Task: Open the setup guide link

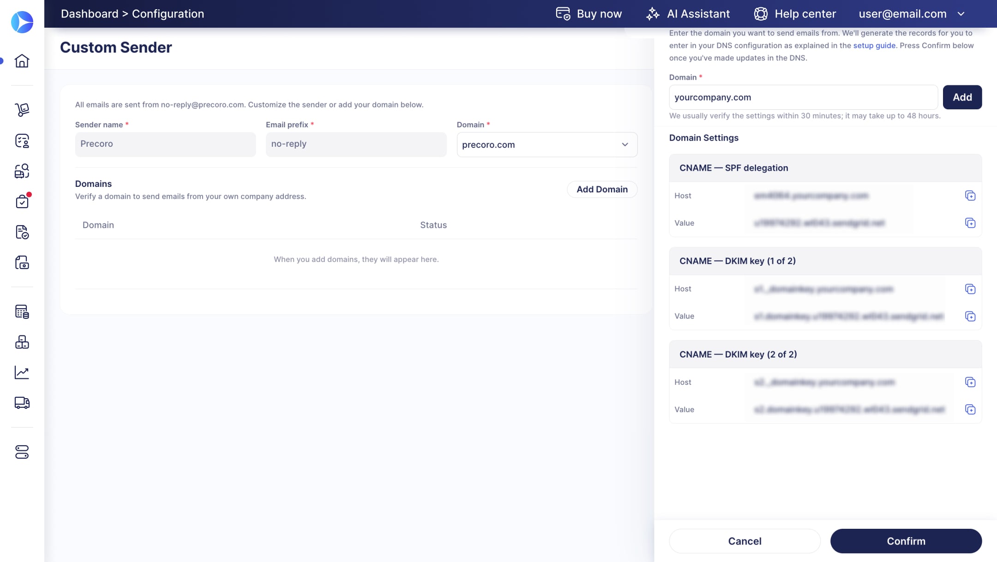Action: tap(874, 45)
